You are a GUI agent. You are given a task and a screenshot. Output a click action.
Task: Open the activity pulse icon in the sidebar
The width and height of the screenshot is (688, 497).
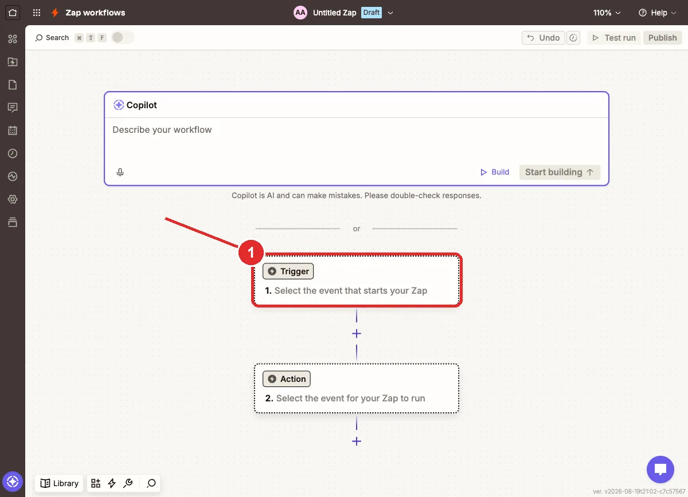[x=13, y=176]
